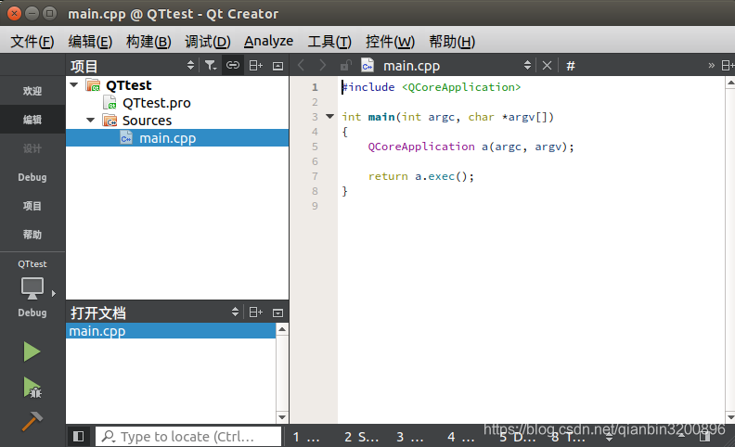The image size is (735, 447).
Task: Click on QCoreApplication class in line 5
Action: point(421,147)
